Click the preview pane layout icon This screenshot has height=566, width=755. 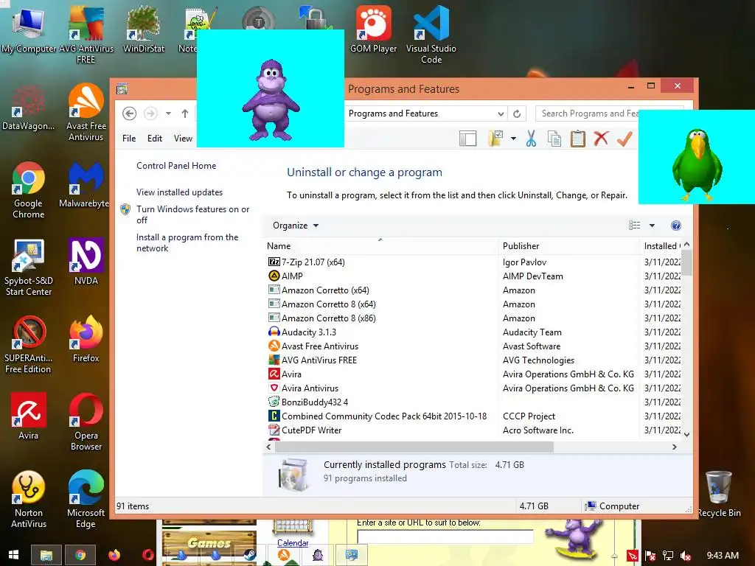click(467, 139)
